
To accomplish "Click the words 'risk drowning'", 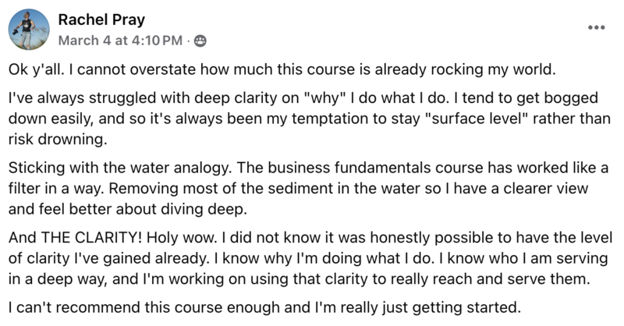I will coord(56,140).
